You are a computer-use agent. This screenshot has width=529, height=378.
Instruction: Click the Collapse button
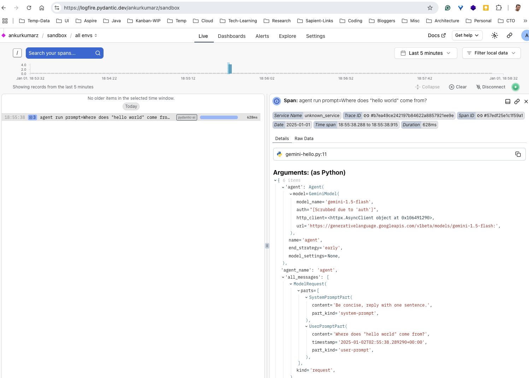pos(428,87)
